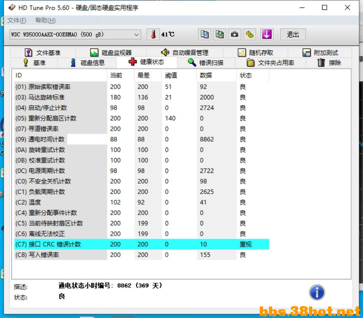Screen dimensions: 363x318
Task: Switch to the 附加测试 tab
Action: pyautogui.click(x=320, y=52)
